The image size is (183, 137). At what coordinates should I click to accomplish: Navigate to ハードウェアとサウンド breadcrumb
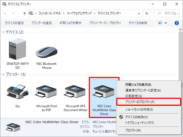pyautogui.click(x=79, y=13)
